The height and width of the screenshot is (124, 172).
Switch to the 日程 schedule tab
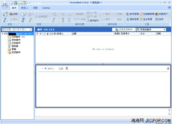point(35,8)
